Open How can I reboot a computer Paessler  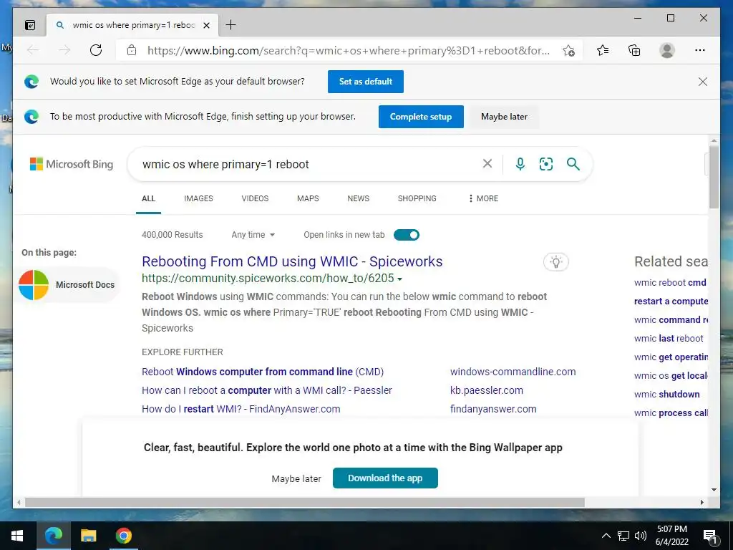click(267, 390)
